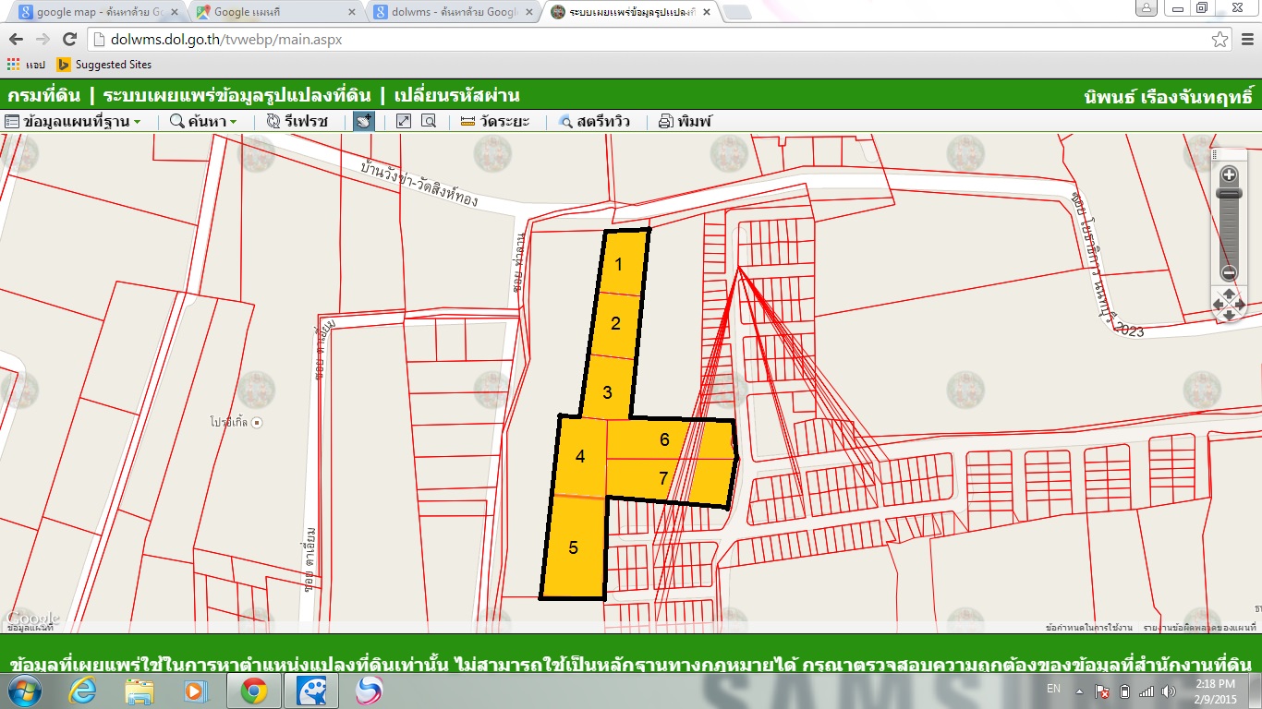Image resolution: width=1262 pixels, height=709 pixels.
Task: Click the ruler icon for วัดระยะ
Action: 467,122
